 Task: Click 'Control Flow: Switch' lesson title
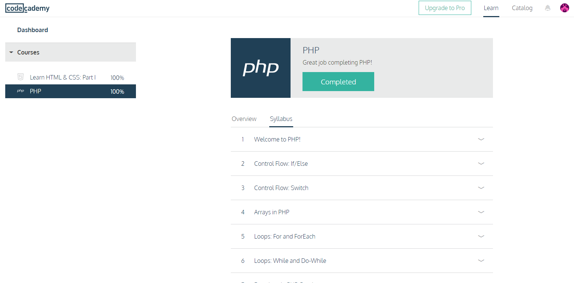click(x=281, y=188)
